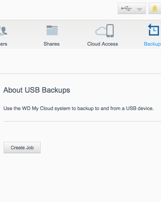Select the Users people icon
The image size is (161, 202).
click(x=3, y=30)
